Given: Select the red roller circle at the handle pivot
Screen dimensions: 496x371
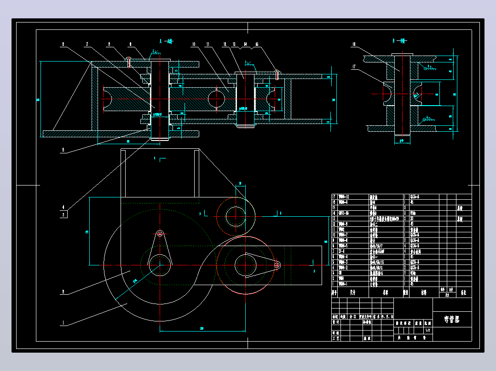Looking at the screenshot, I should coord(246,265).
